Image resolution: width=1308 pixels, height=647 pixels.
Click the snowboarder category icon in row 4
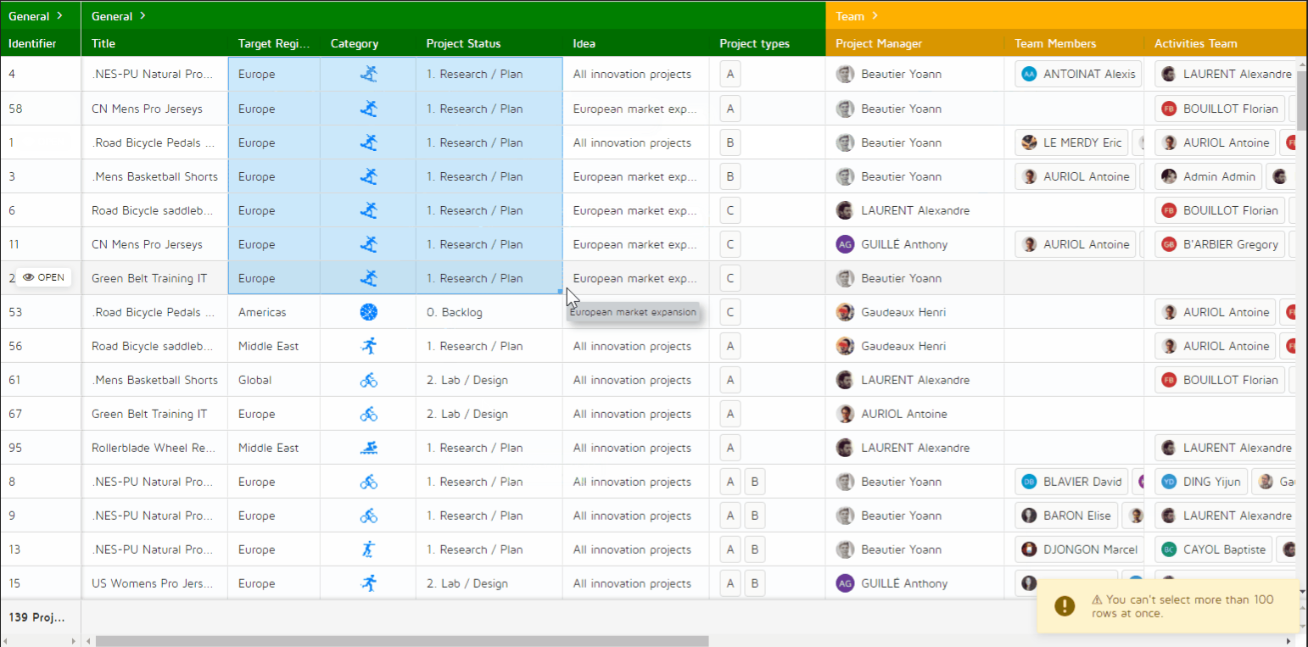click(368, 75)
